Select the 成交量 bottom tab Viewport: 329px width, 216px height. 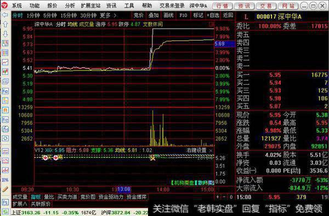(x=20, y=197)
